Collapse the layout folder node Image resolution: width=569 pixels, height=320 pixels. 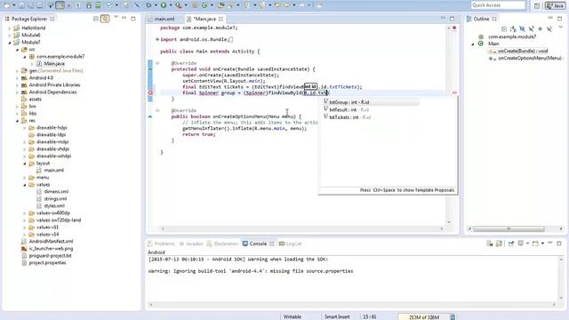point(25,164)
